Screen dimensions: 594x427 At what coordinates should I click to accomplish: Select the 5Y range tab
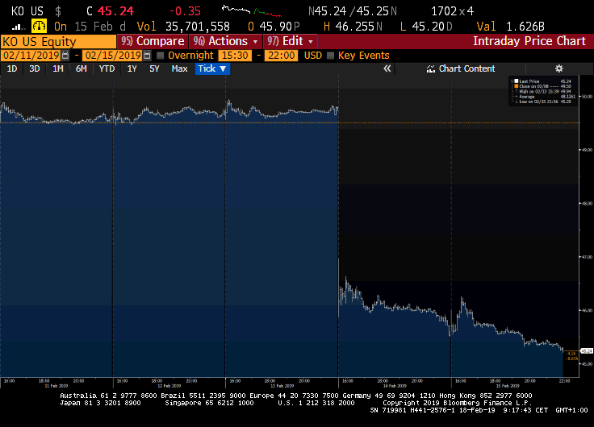coord(154,68)
